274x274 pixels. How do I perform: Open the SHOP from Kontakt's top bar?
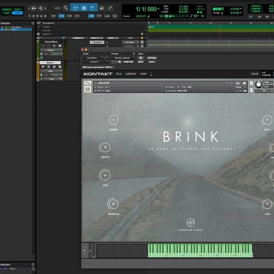[255, 74]
